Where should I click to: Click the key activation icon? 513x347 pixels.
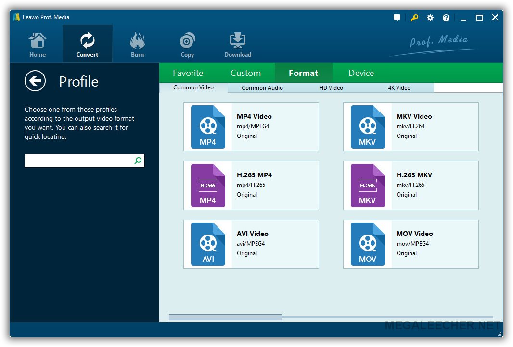(414, 18)
